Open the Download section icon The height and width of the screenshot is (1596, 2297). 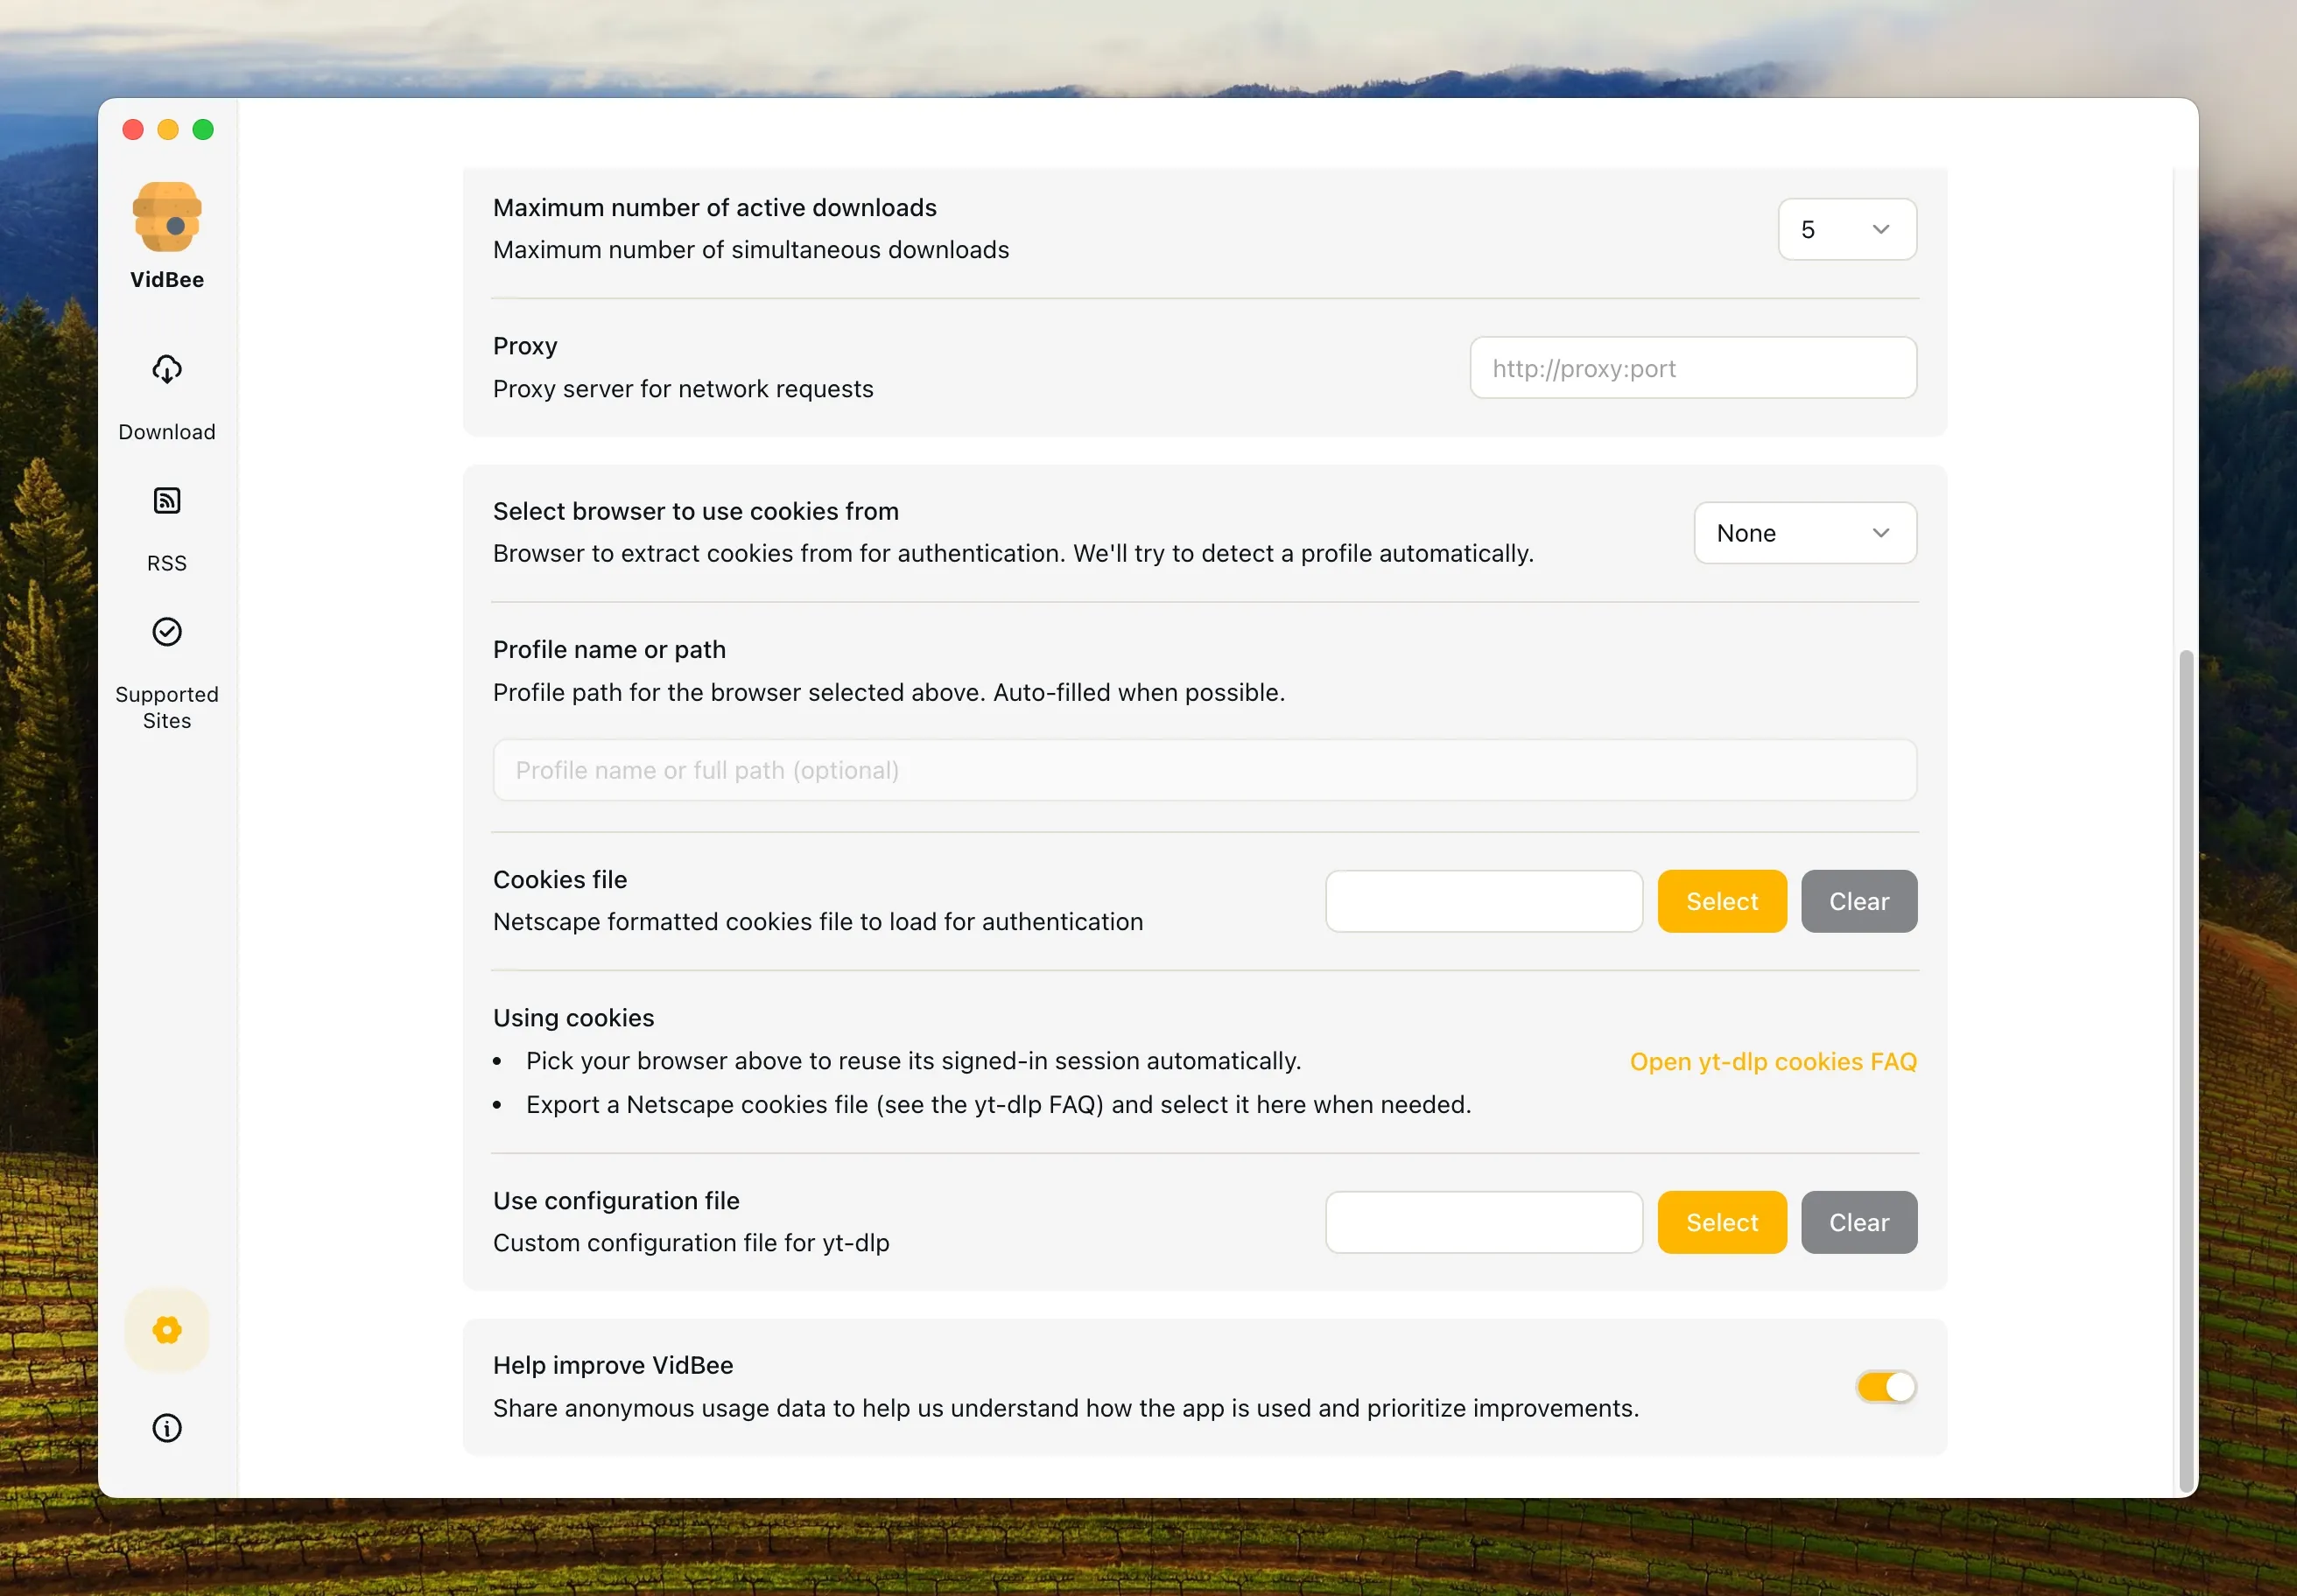click(167, 370)
